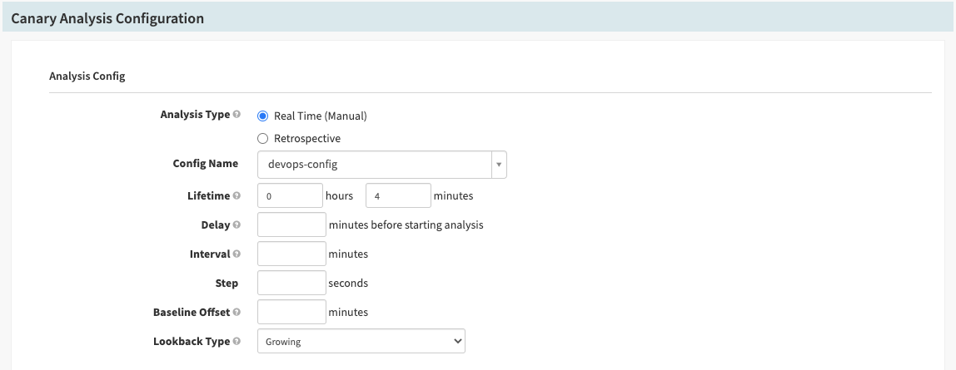Click the Step field label
The height and width of the screenshot is (370, 956).
pyautogui.click(x=226, y=284)
